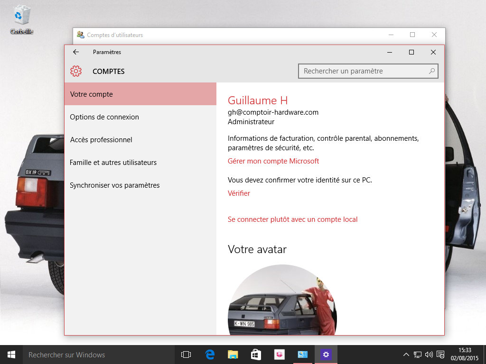This screenshot has width=486, height=364.
Task: Open File Explorer from the taskbar
Action: pyautogui.click(x=233, y=355)
